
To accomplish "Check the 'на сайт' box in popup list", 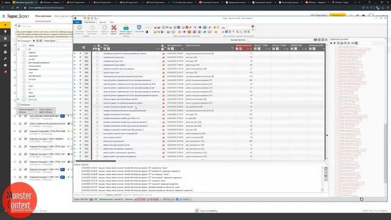I will coord(24,59).
